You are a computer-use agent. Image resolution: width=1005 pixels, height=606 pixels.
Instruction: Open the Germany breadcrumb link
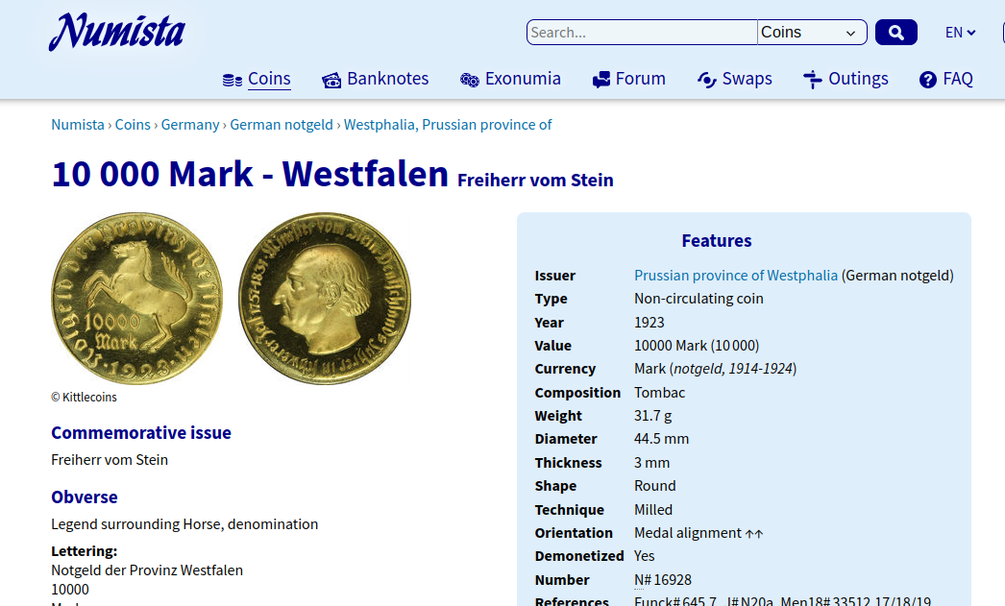pos(190,125)
